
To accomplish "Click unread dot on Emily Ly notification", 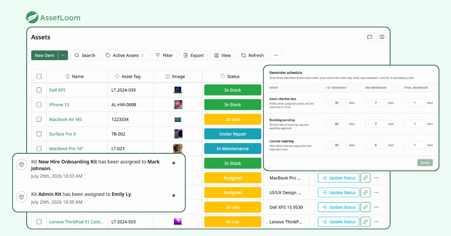I will [174, 195].
